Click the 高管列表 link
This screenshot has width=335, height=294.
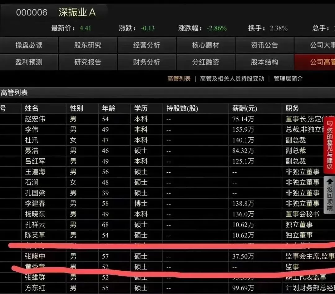179,79
